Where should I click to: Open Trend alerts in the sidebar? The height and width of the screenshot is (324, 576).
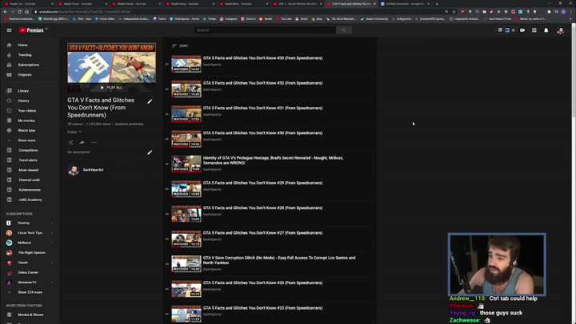click(30, 160)
